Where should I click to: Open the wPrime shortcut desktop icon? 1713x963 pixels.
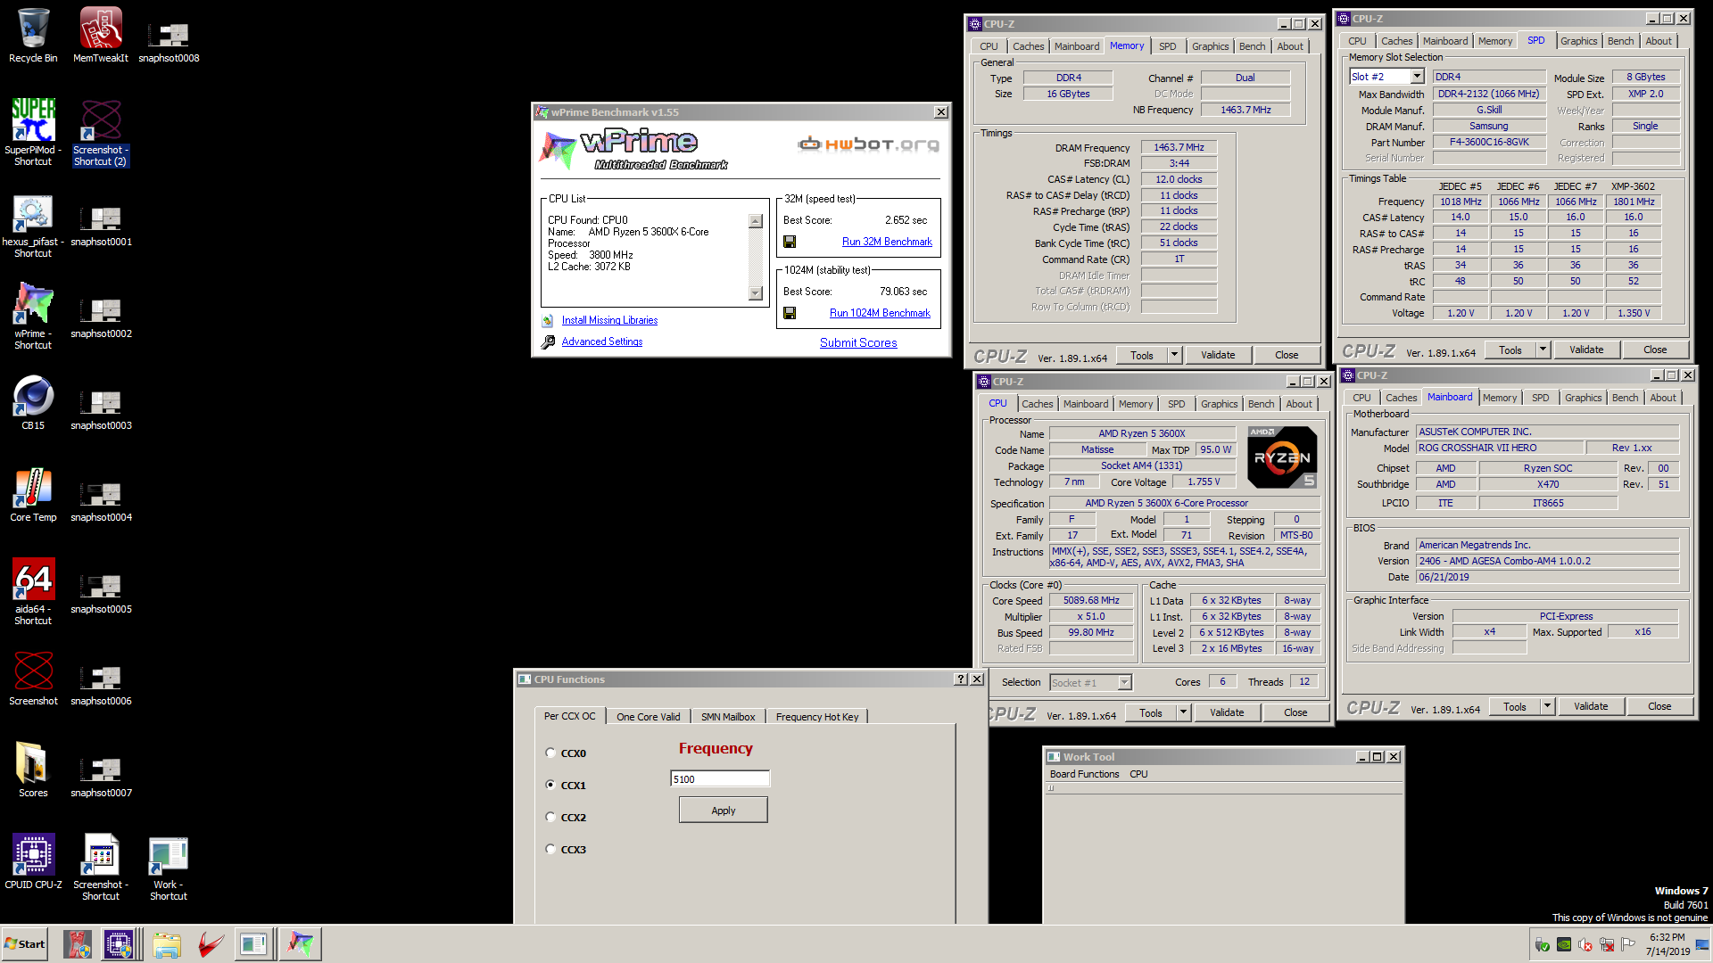(x=33, y=316)
